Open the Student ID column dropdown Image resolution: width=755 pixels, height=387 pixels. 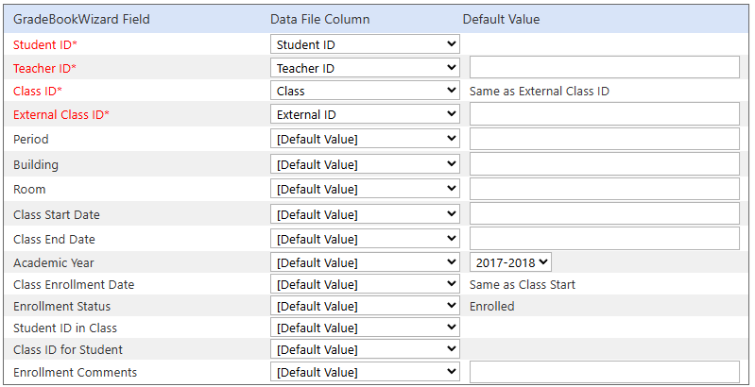[x=365, y=44]
